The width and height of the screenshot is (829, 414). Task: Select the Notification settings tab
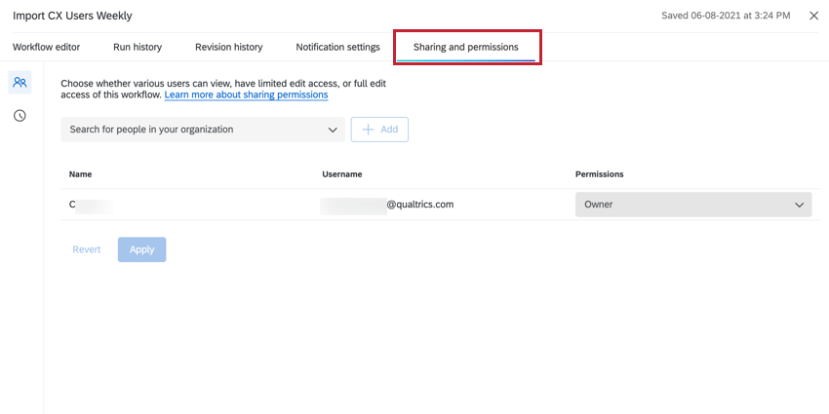click(x=337, y=47)
